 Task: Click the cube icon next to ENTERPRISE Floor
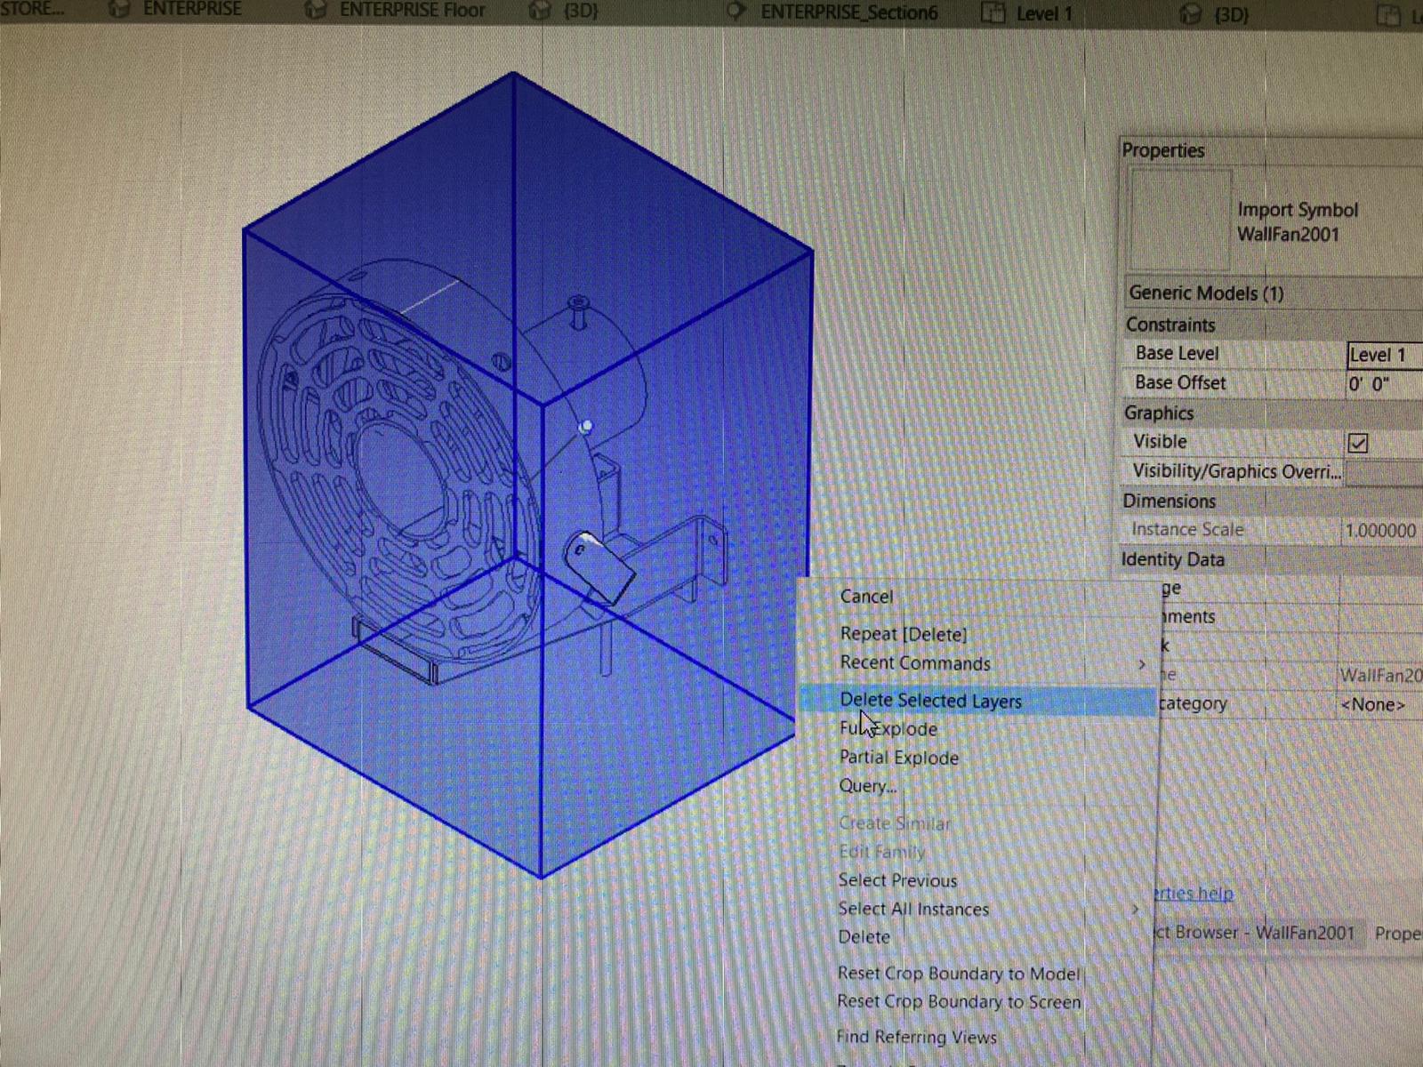[x=313, y=11]
